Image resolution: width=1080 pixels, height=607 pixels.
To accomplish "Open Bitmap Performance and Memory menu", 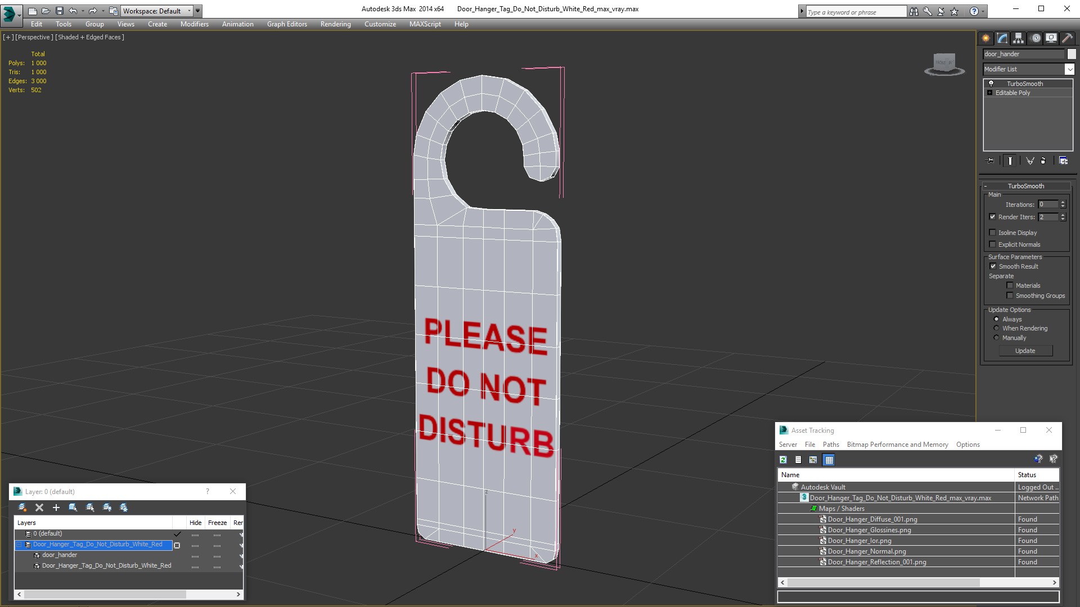I will (x=897, y=445).
